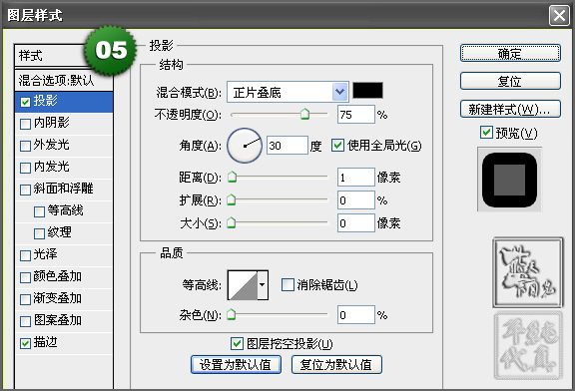
Task: Toggle the 投影 drop shadow checkbox
Action: (25, 102)
